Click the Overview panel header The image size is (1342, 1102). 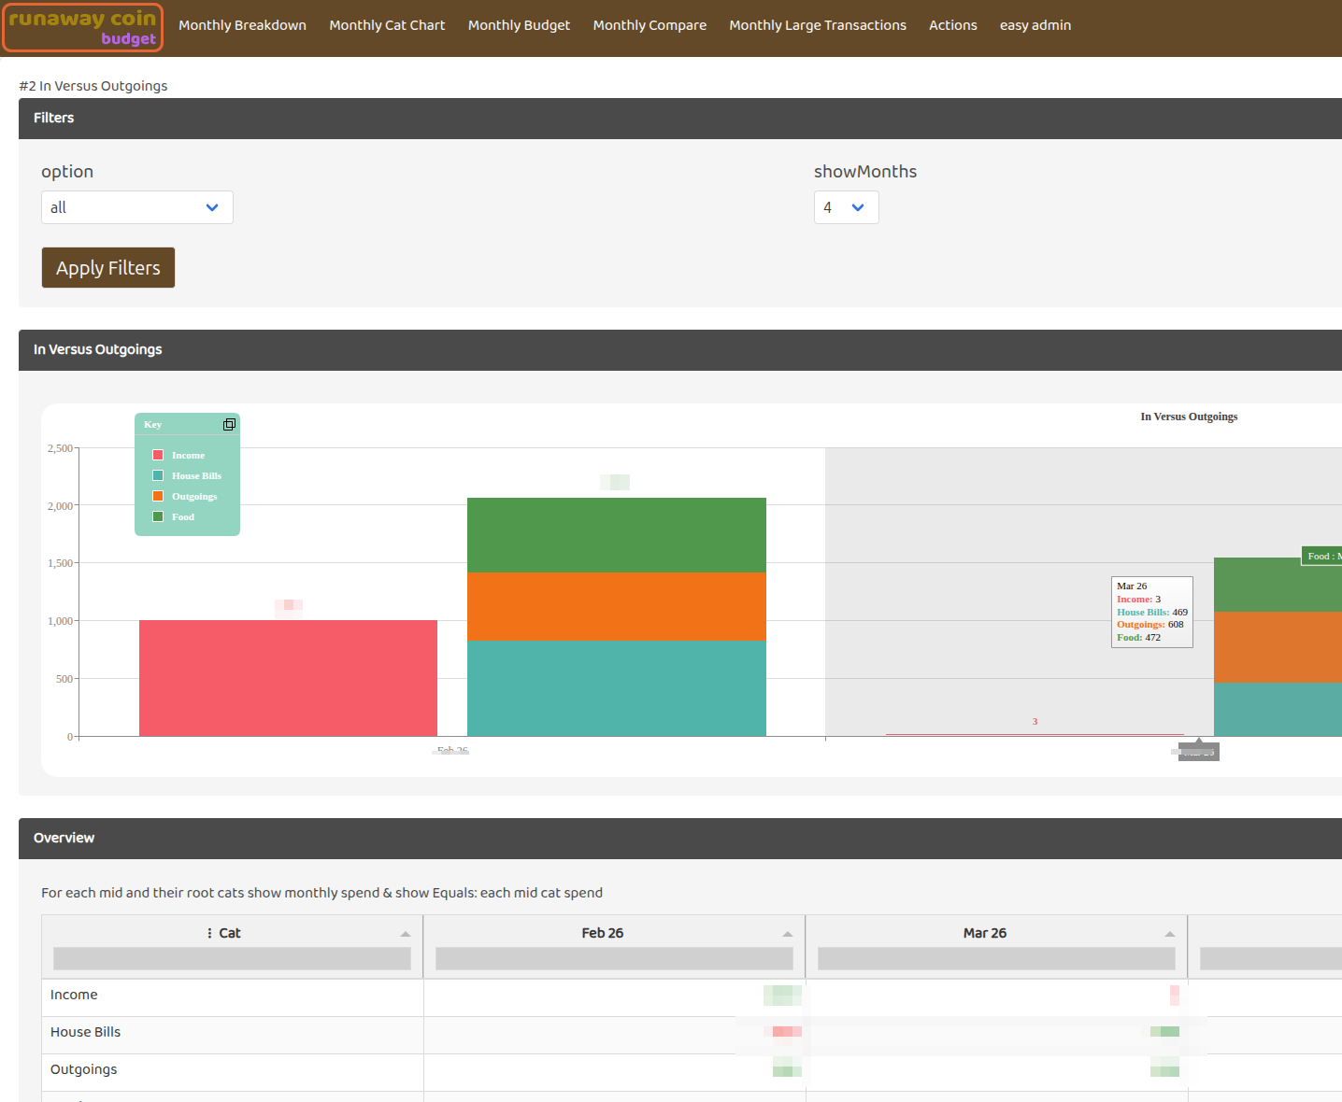click(680, 839)
